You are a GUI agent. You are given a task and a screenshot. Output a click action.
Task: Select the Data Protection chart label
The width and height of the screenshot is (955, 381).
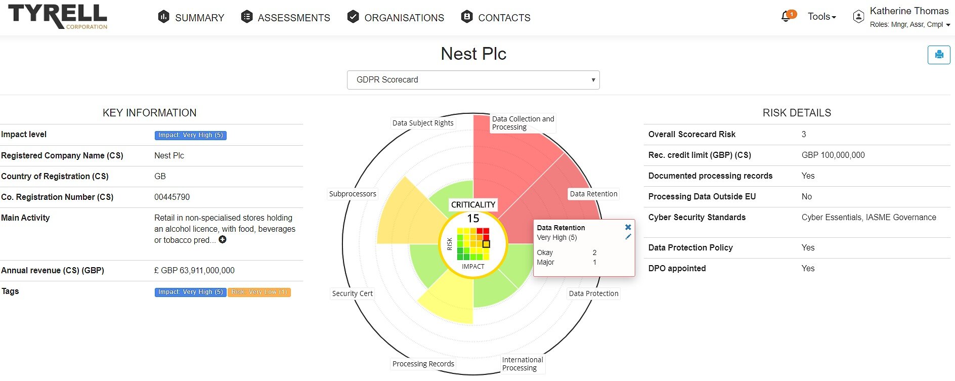[x=593, y=293]
